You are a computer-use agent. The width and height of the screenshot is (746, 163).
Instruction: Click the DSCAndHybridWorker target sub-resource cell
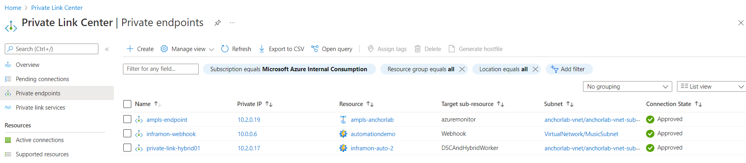[470, 148]
